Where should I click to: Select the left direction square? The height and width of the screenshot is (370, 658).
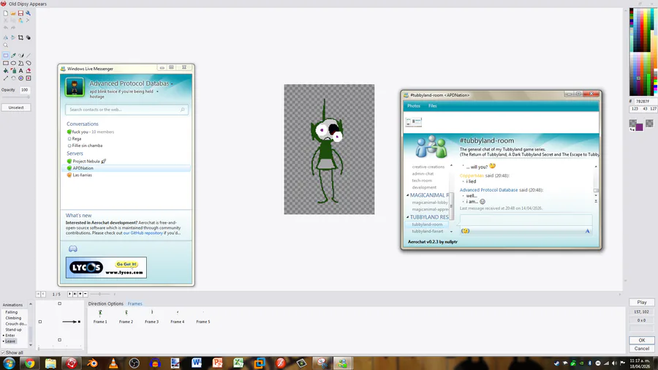coord(40,322)
